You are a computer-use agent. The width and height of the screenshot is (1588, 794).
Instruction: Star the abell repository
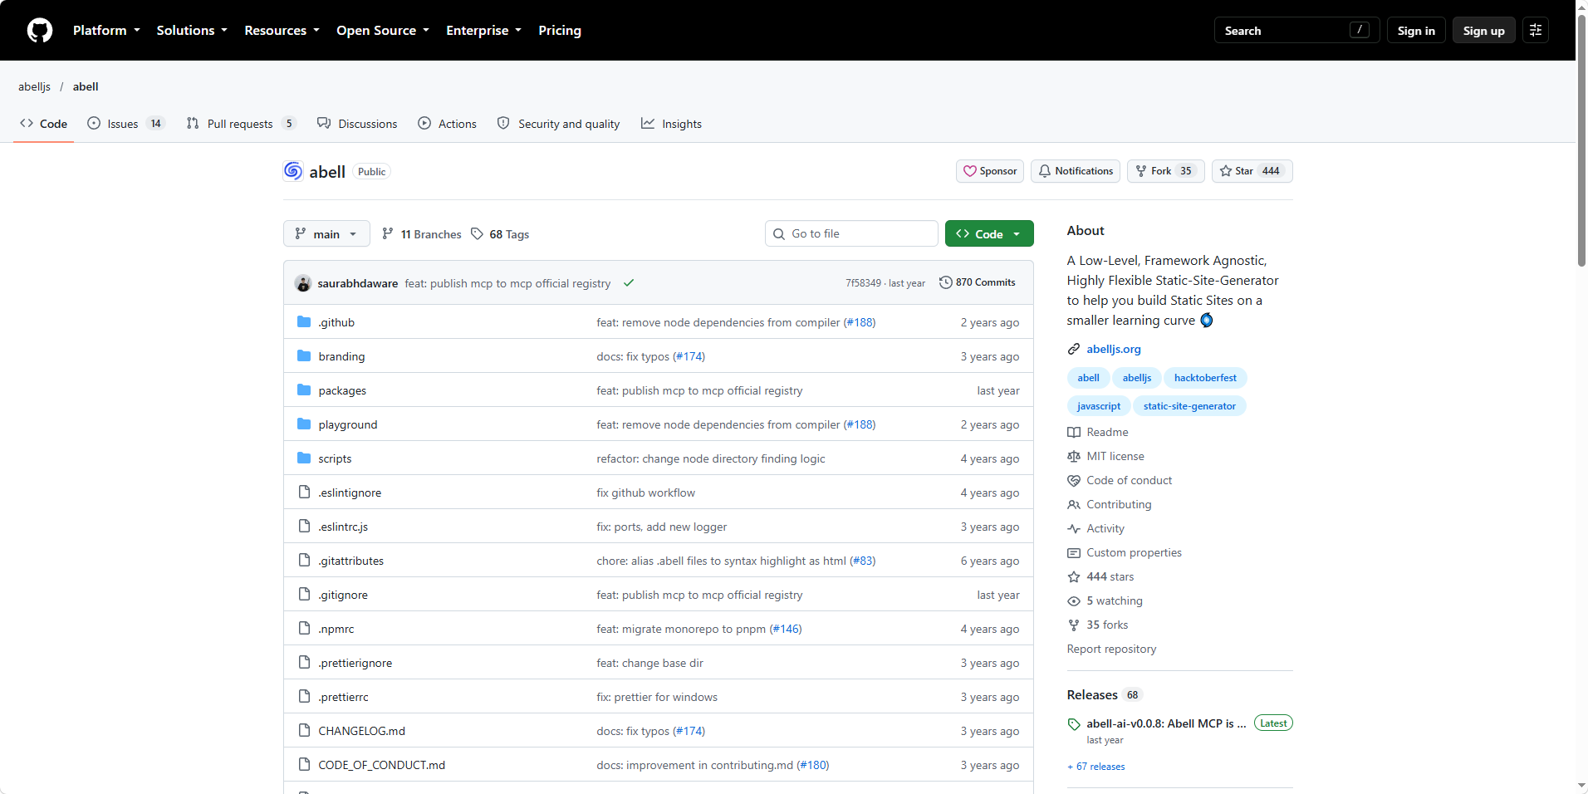point(1252,171)
